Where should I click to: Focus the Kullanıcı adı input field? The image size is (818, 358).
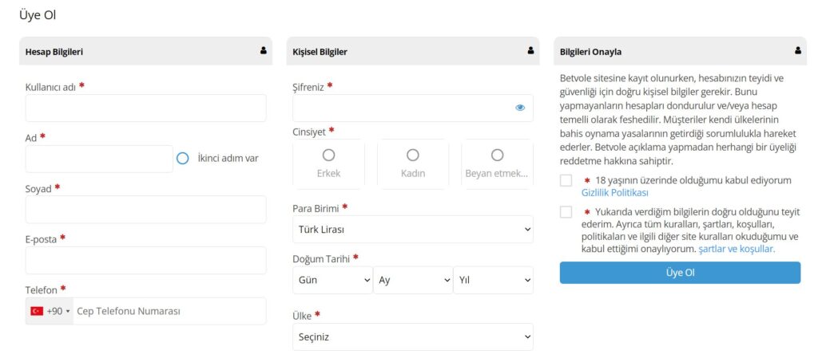pos(145,108)
